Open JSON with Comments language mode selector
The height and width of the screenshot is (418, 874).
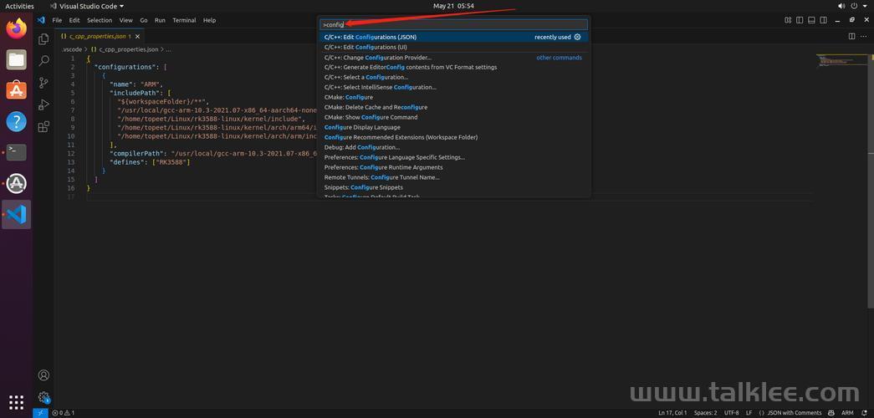coord(796,413)
